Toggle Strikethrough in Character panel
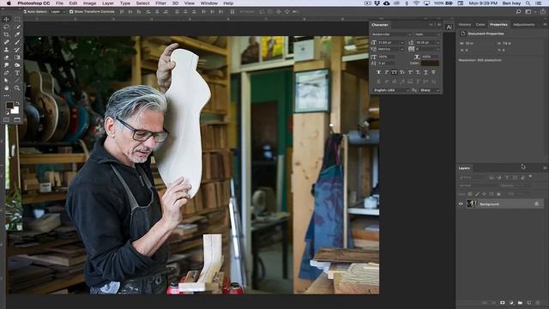 pyautogui.click(x=433, y=72)
